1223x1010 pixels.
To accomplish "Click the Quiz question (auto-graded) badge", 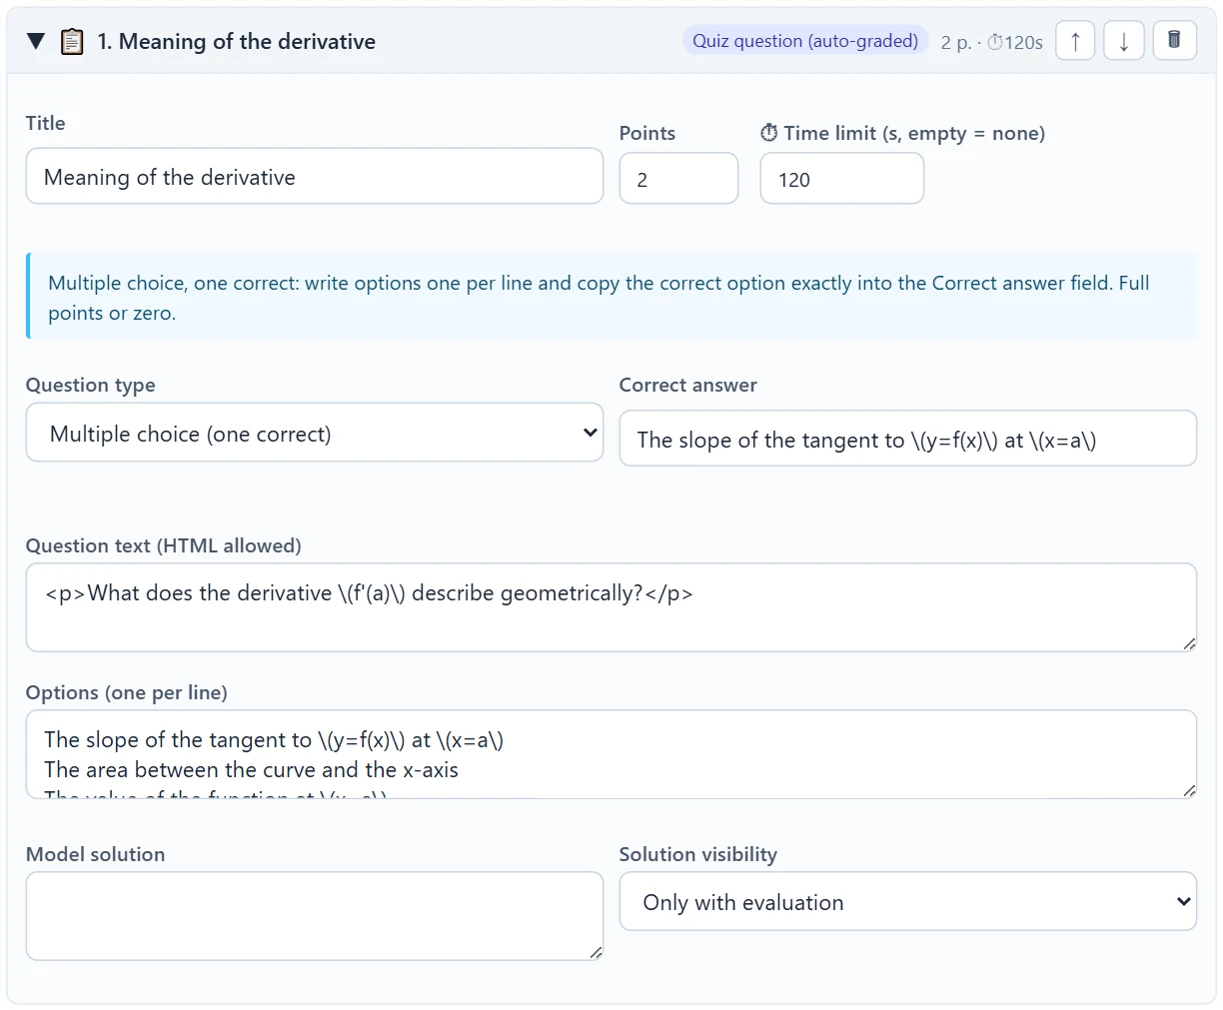I will [805, 41].
